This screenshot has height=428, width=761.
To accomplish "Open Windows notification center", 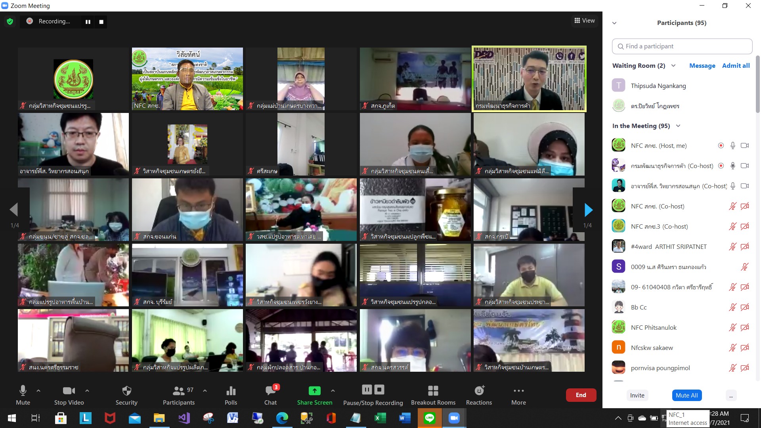I will [x=745, y=418].
